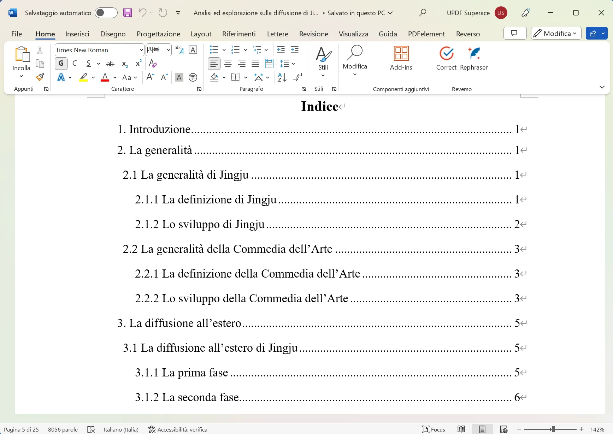Image resolution: width=613 pixels, height=434 pixels.
Task: Open the File menu
Action: click(x=17, y=34)
